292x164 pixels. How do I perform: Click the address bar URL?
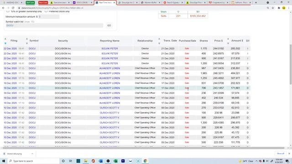point(52,8)
